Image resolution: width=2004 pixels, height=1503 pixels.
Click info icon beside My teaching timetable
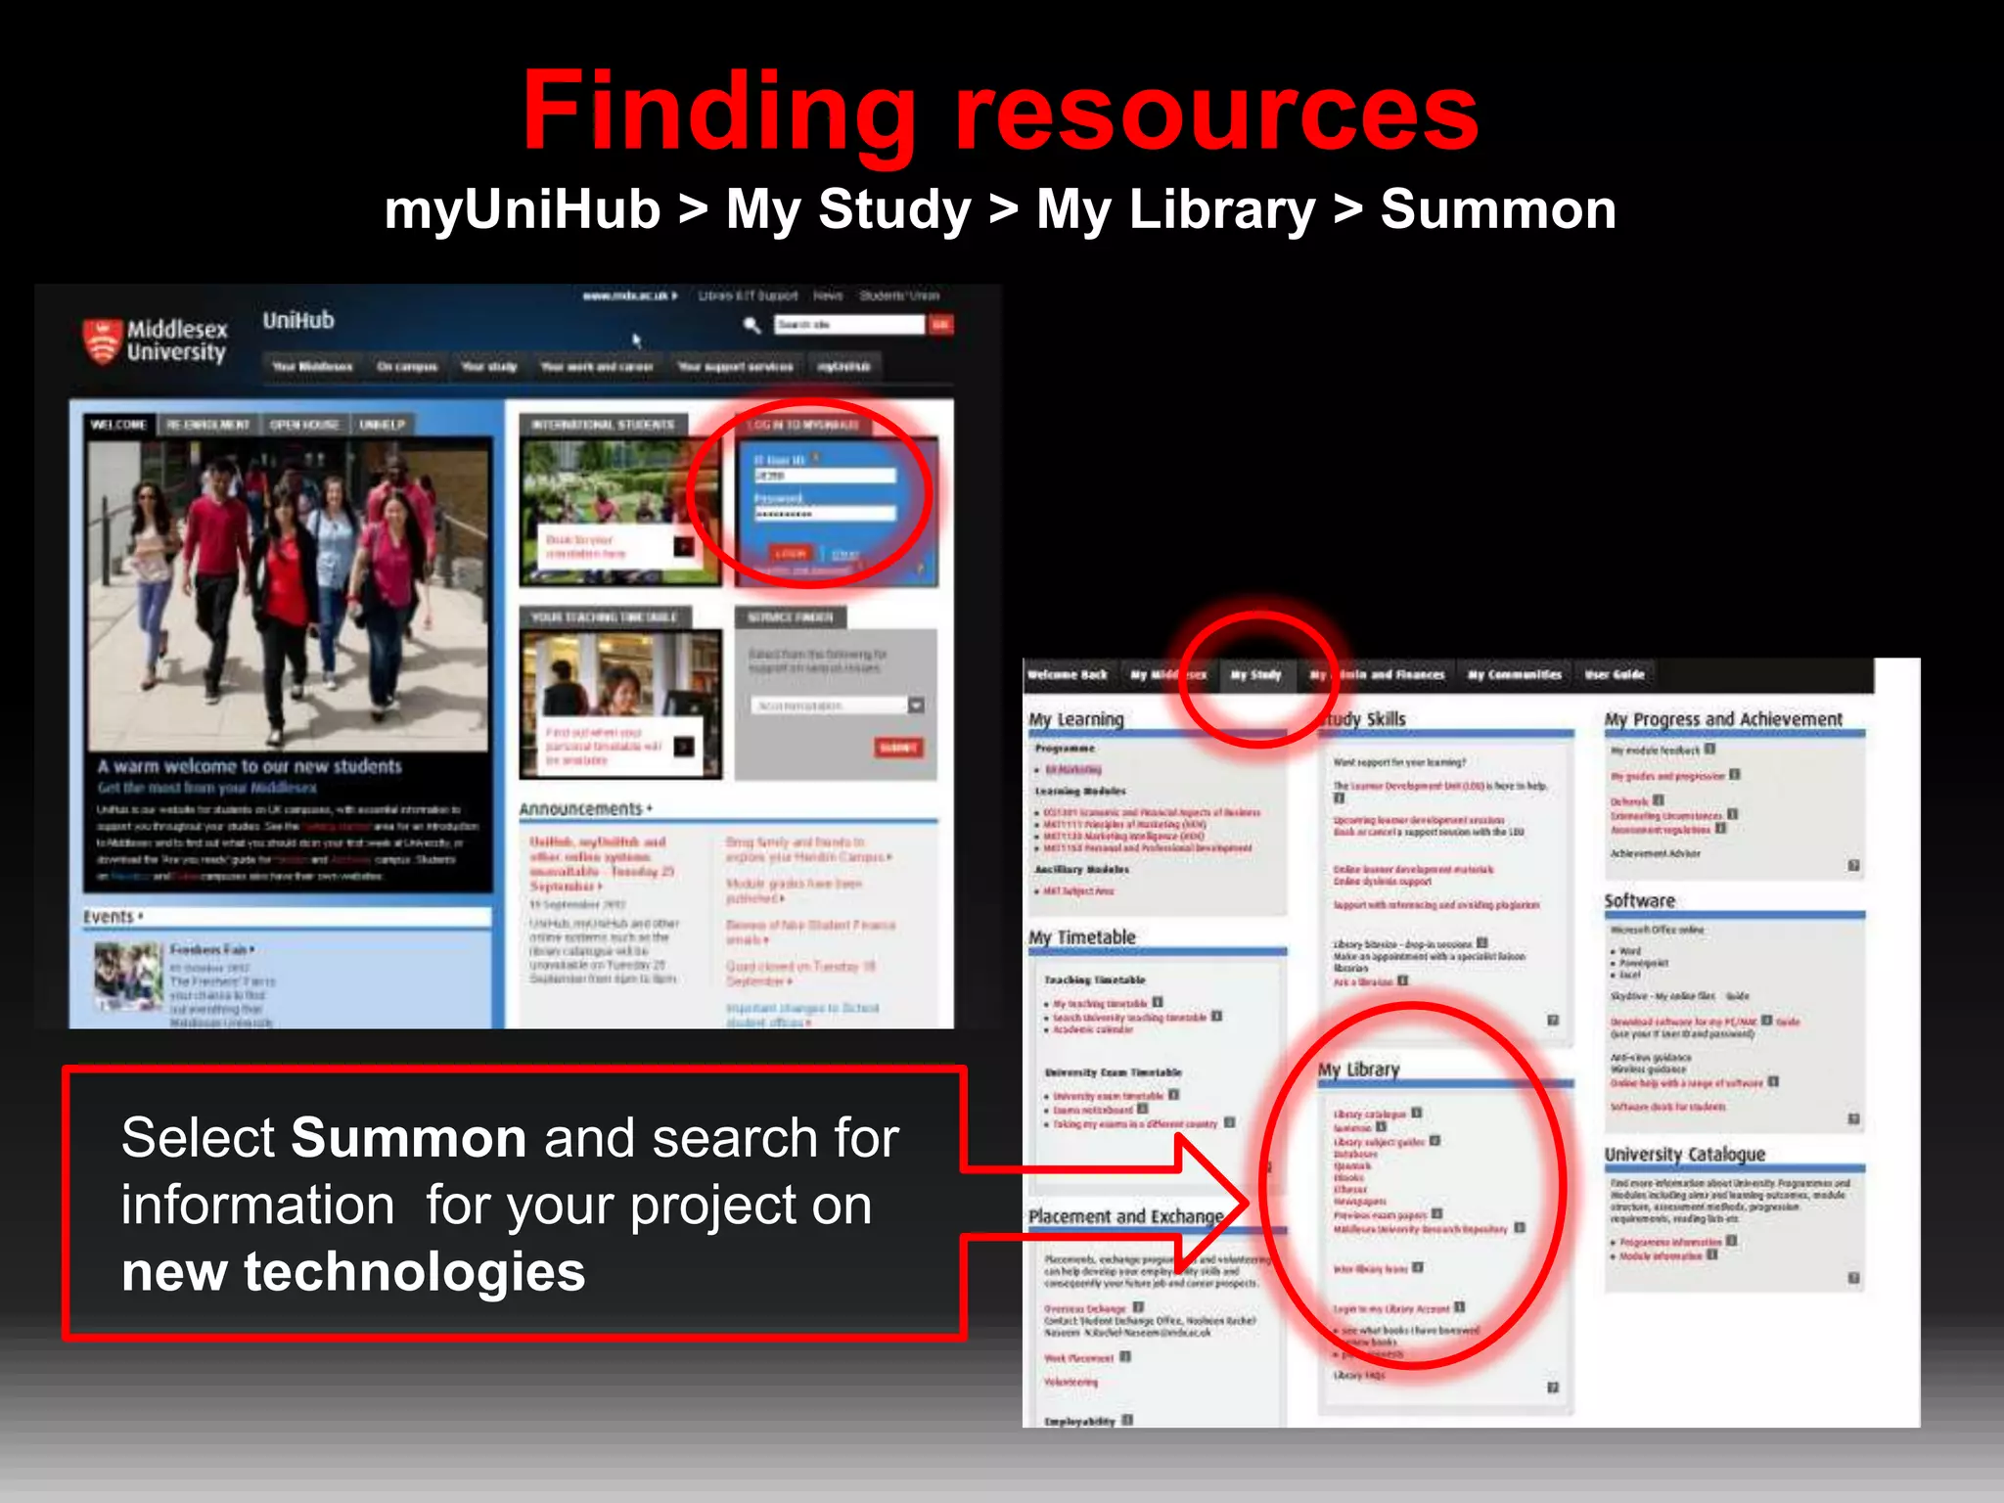pos(1158,1002)
